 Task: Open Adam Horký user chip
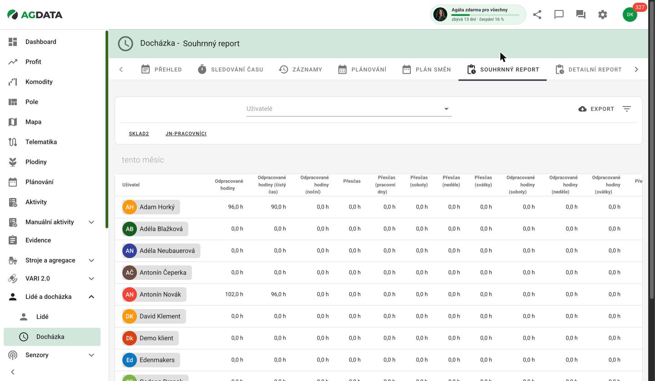tap(151, 207)
